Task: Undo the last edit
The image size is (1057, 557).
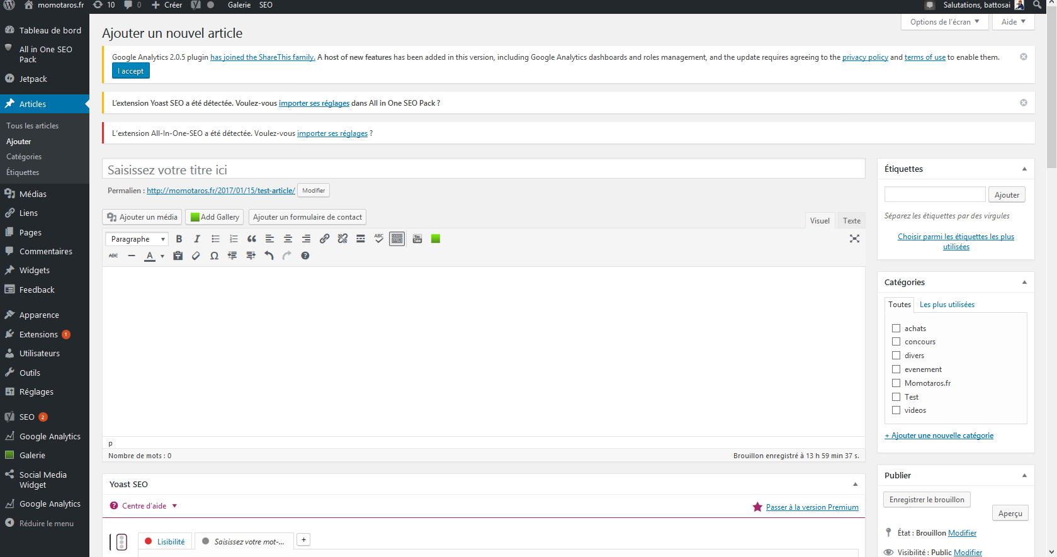Action: [269, 256]
